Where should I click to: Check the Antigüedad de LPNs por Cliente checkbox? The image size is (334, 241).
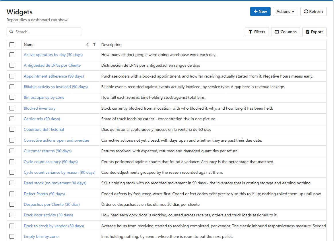(x=12, y=65)
